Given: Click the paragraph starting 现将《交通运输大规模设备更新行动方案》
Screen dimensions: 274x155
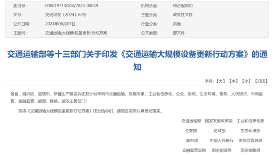Looking at the screenshot, I should 90,111.
